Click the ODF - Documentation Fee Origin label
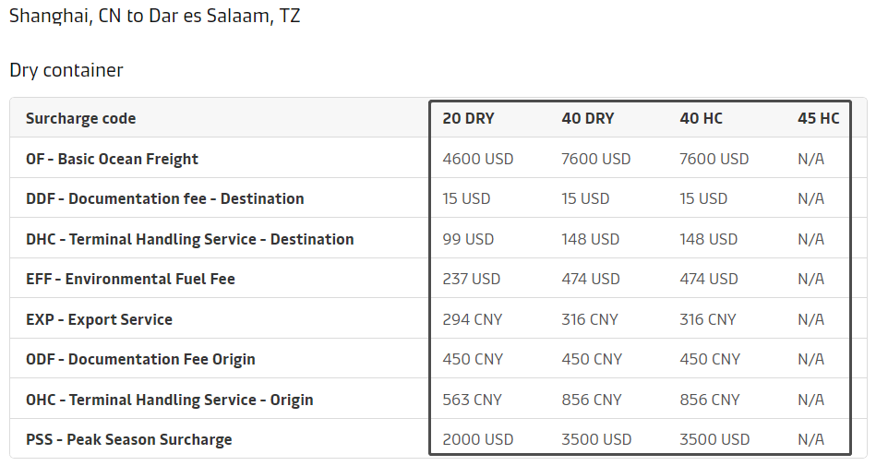 click(x=140, y=359)
